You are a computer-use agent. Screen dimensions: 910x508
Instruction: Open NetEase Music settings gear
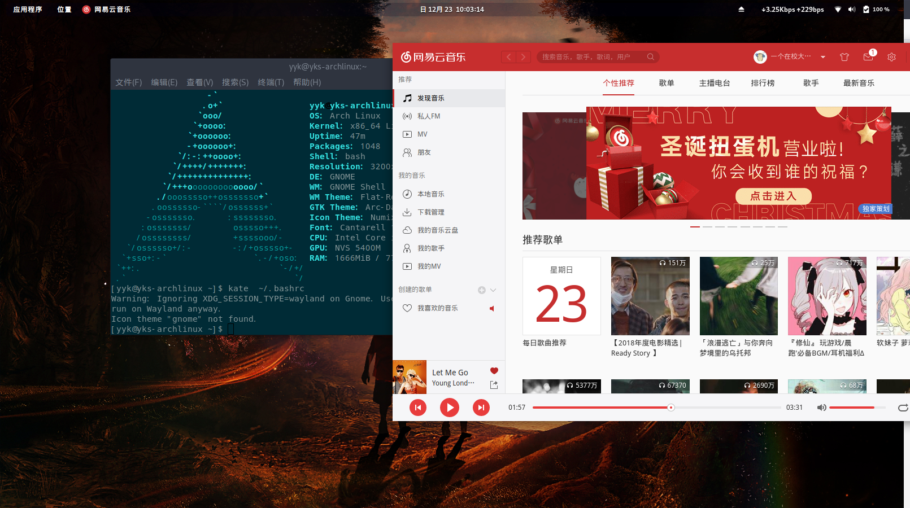891,57
